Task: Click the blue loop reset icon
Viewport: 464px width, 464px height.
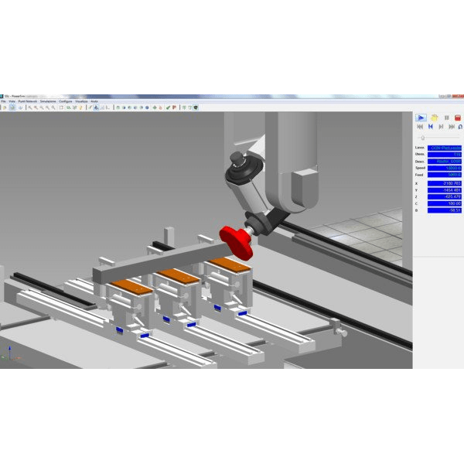Action: coord(460,127)
